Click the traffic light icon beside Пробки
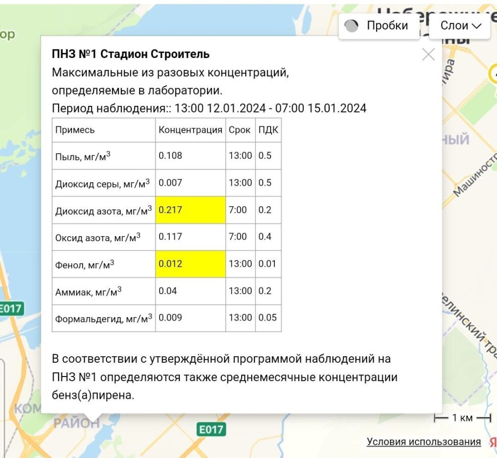The image size is (497, 458). 352,26
